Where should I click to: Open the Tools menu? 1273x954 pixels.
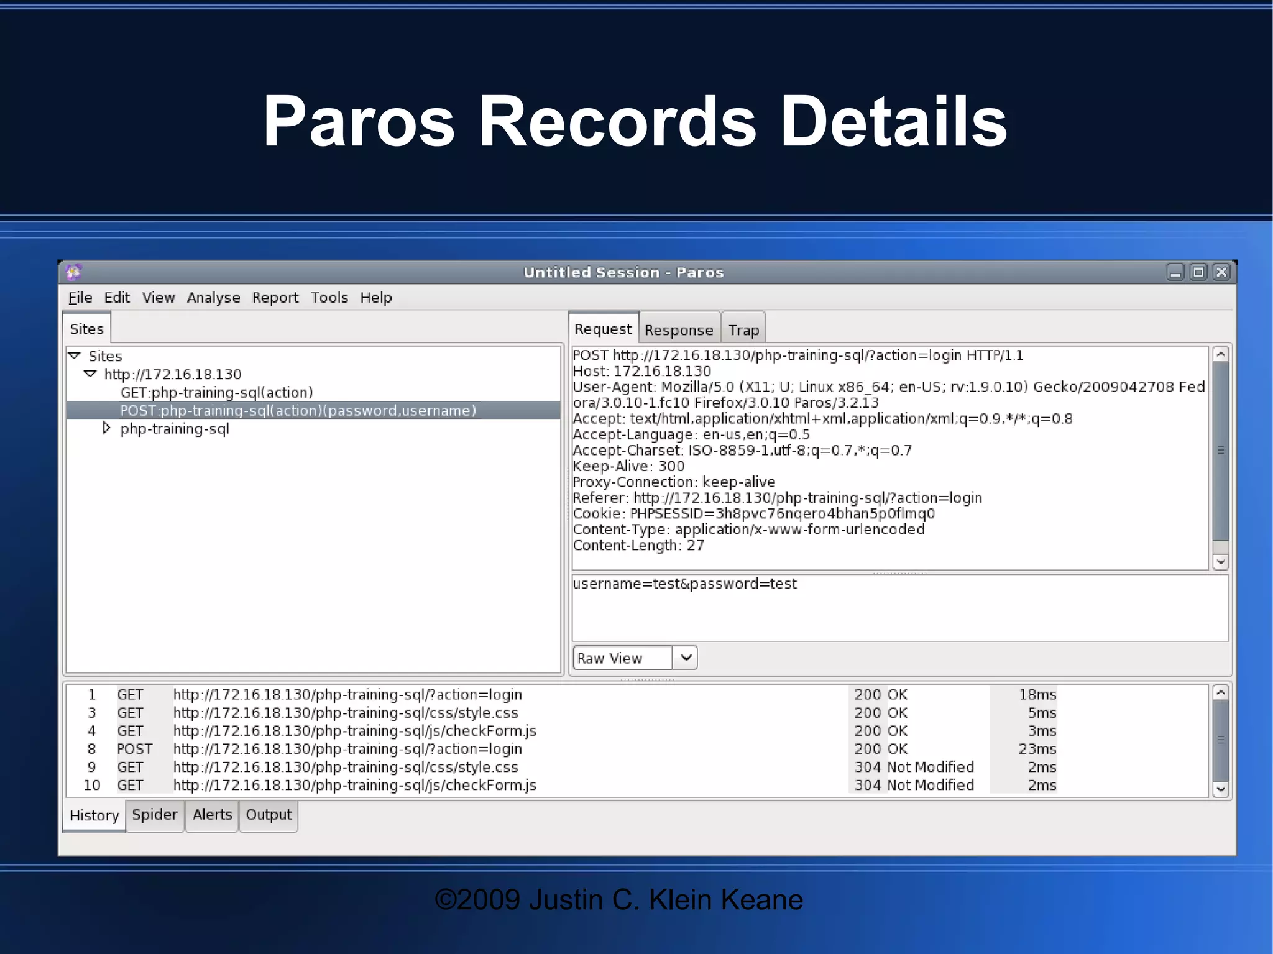(x=329, y=298)
